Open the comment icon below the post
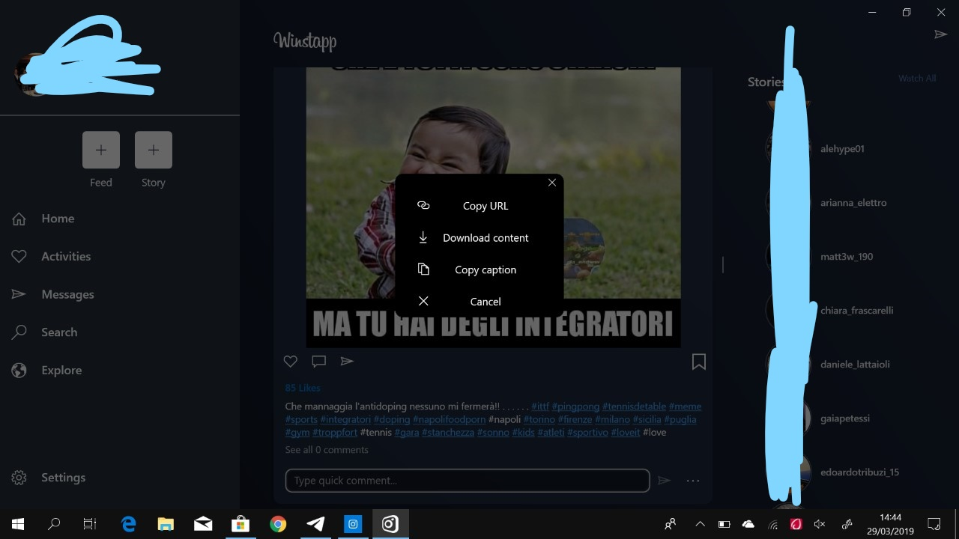 pos(318,361)
